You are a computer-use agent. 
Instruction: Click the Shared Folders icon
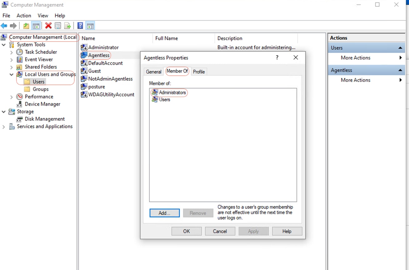click(20, 67)
